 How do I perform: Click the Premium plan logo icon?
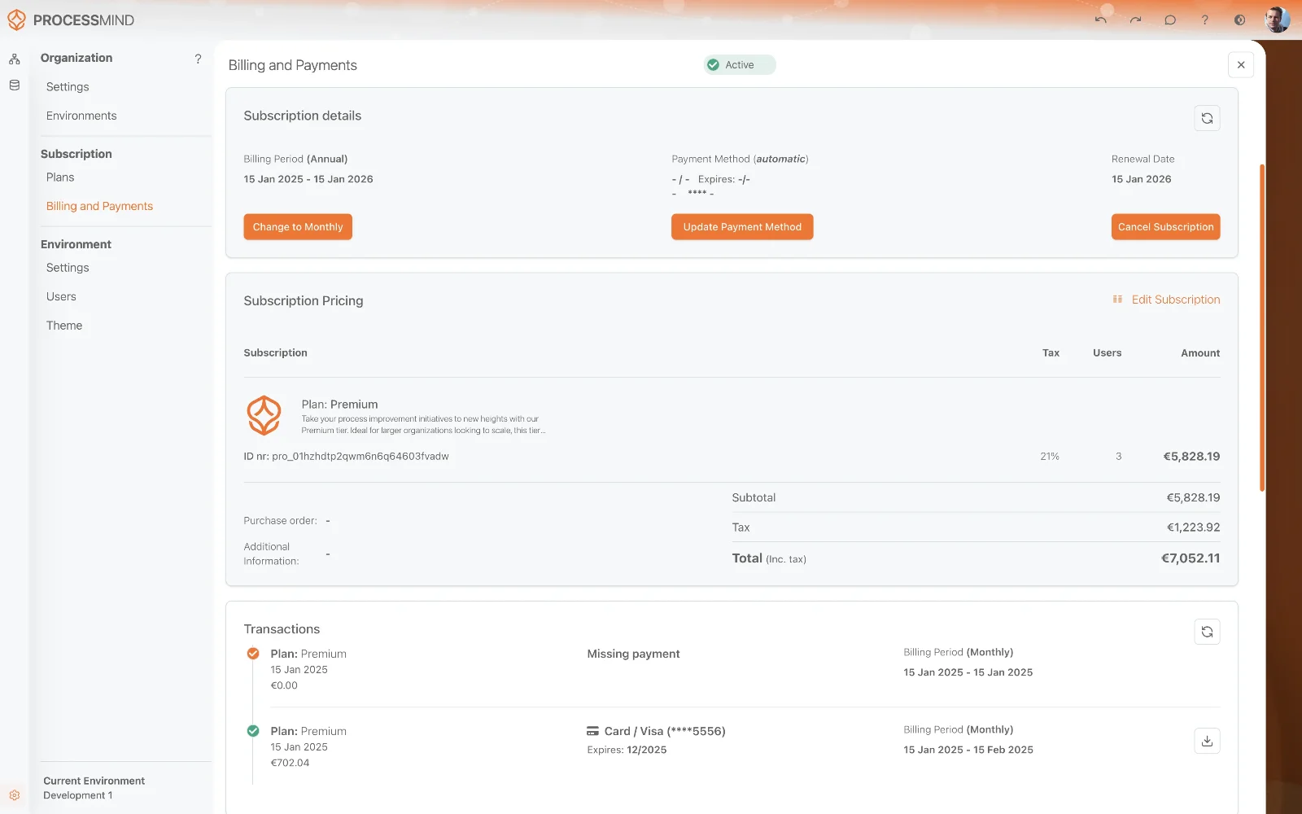coord(264,415)
